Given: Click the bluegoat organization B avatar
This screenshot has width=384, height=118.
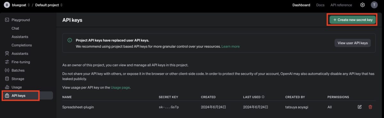Looking at the screenshot, I should coord(7,5).
